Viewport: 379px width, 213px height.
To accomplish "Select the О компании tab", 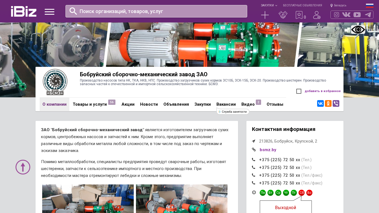I will pos(54,104).
